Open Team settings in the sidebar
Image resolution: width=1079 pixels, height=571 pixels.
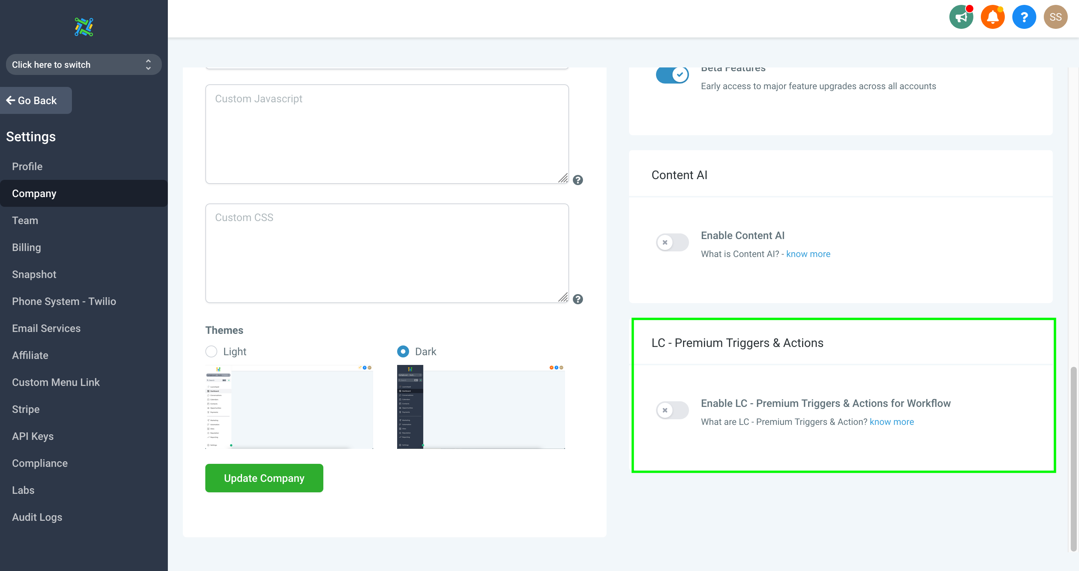[25, 220]
